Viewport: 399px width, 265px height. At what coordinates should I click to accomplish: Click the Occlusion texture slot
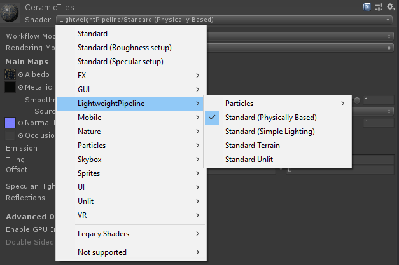(x=10, y=135)
